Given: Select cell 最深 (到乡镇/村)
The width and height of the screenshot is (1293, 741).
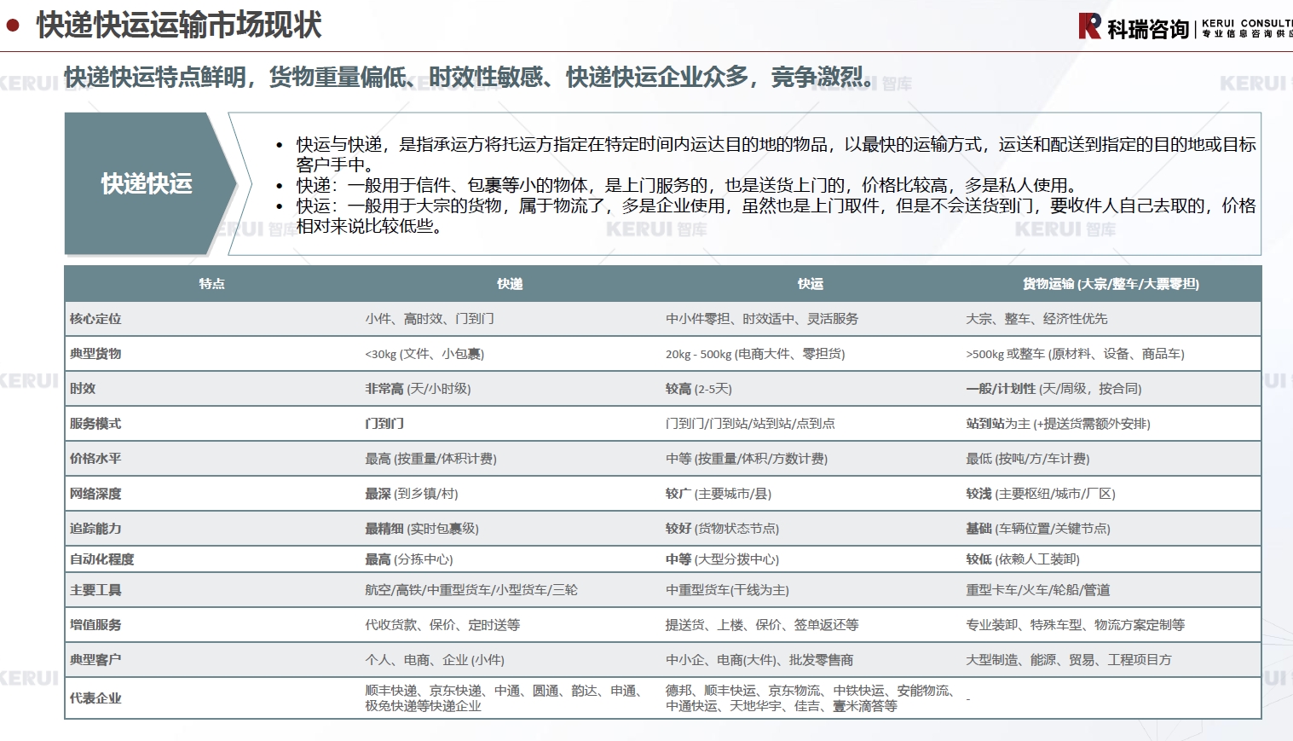Looking at the screenshot, I should point(412,494).
